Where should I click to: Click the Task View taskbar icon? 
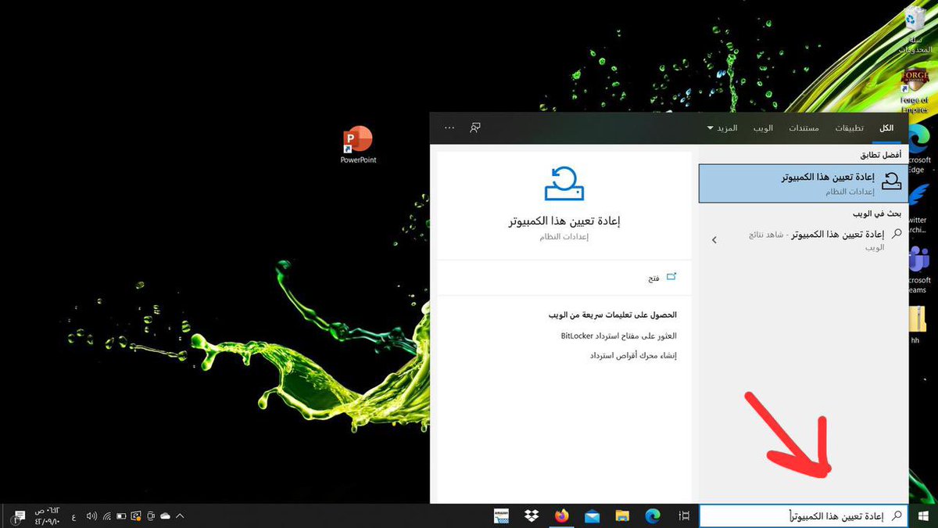(x=684, y=515)
